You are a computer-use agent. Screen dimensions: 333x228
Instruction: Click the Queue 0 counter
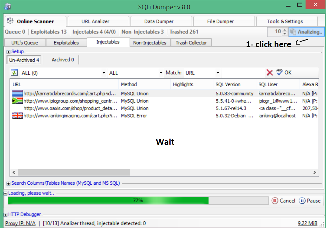point(15,32)
